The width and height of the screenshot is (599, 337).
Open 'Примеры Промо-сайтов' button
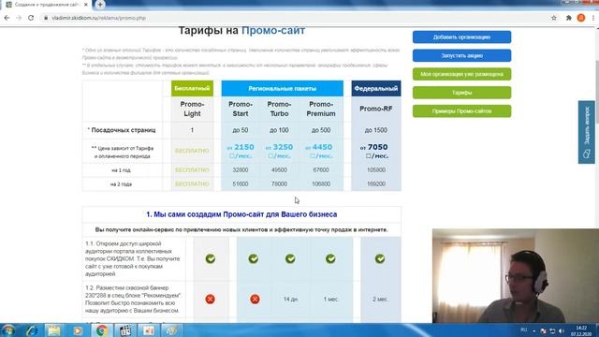[461, 111]
